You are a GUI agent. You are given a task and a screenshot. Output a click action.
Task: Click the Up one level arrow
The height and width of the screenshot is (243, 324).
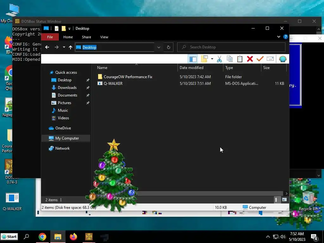pyautogui.click(x=71, y=47)
